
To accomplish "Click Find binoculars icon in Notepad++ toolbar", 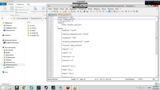I will [84, 11].
